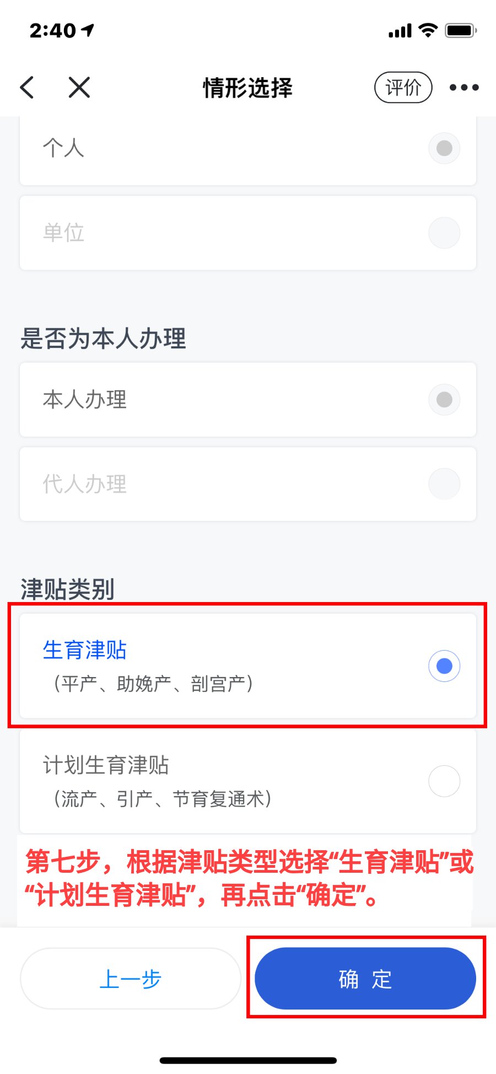Go back with 上一步 button

tap(131, 979)
